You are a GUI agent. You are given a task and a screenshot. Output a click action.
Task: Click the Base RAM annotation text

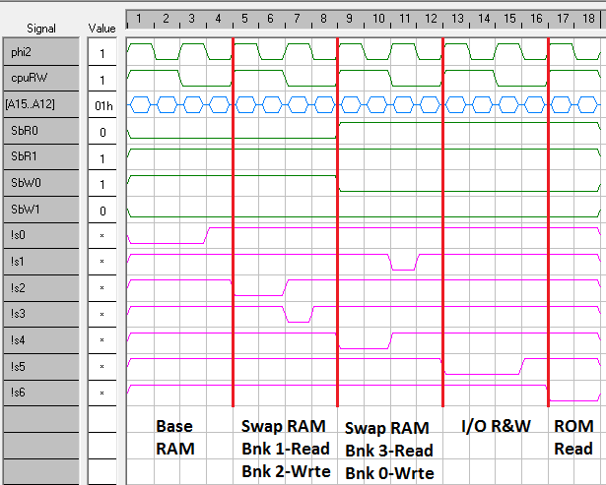click(174, 436)
